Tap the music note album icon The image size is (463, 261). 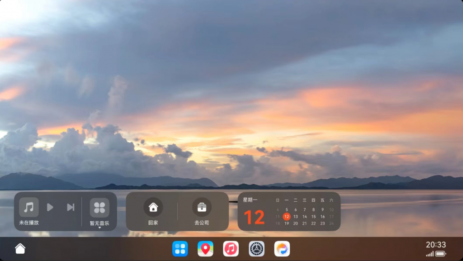coord(28,207)
